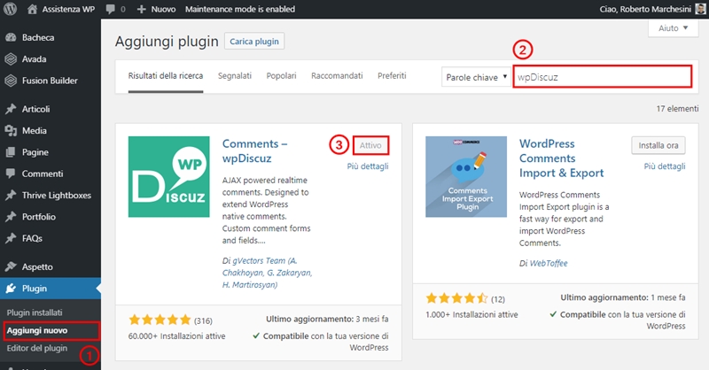Viewport: 709px width, 370px height.
Task: Click the Aspetto paintbrush icon
Action: [11, 266]
